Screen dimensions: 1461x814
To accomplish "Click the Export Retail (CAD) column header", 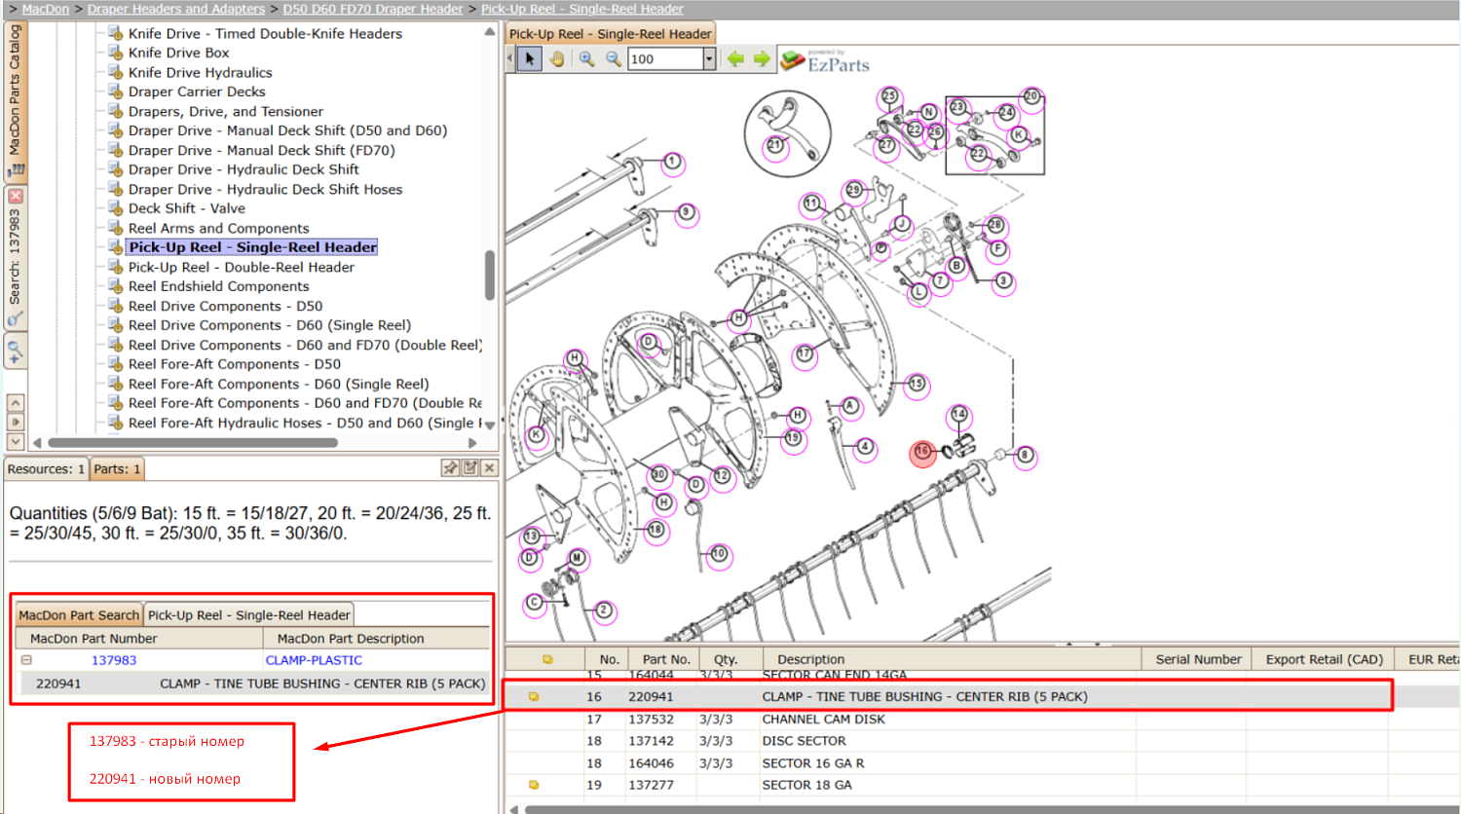I will (x=1324, y=659).
